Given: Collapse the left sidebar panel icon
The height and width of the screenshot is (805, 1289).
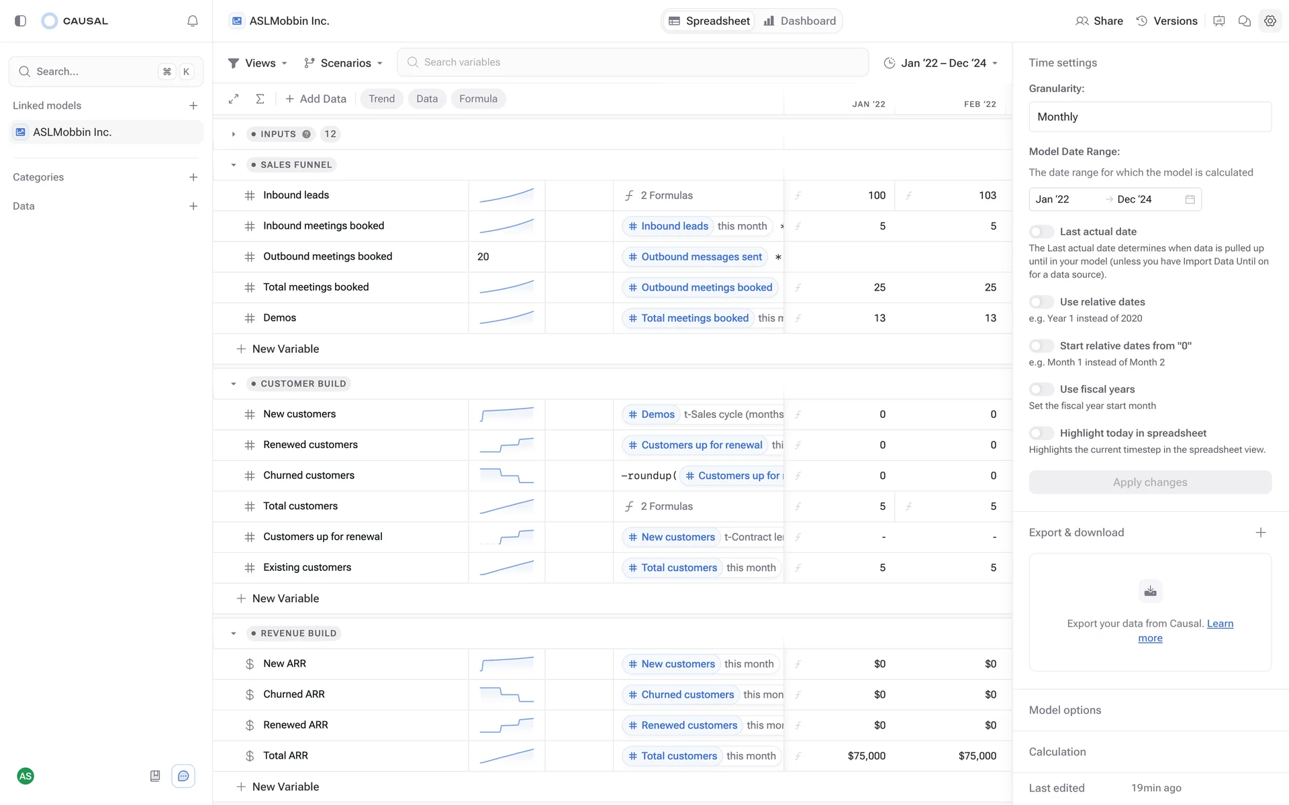Looking at the screenshot, I should click(x=21, y=21).
